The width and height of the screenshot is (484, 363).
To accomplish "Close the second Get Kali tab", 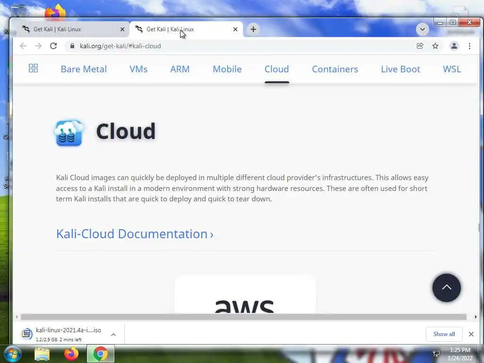I will [x=235, y=29].
